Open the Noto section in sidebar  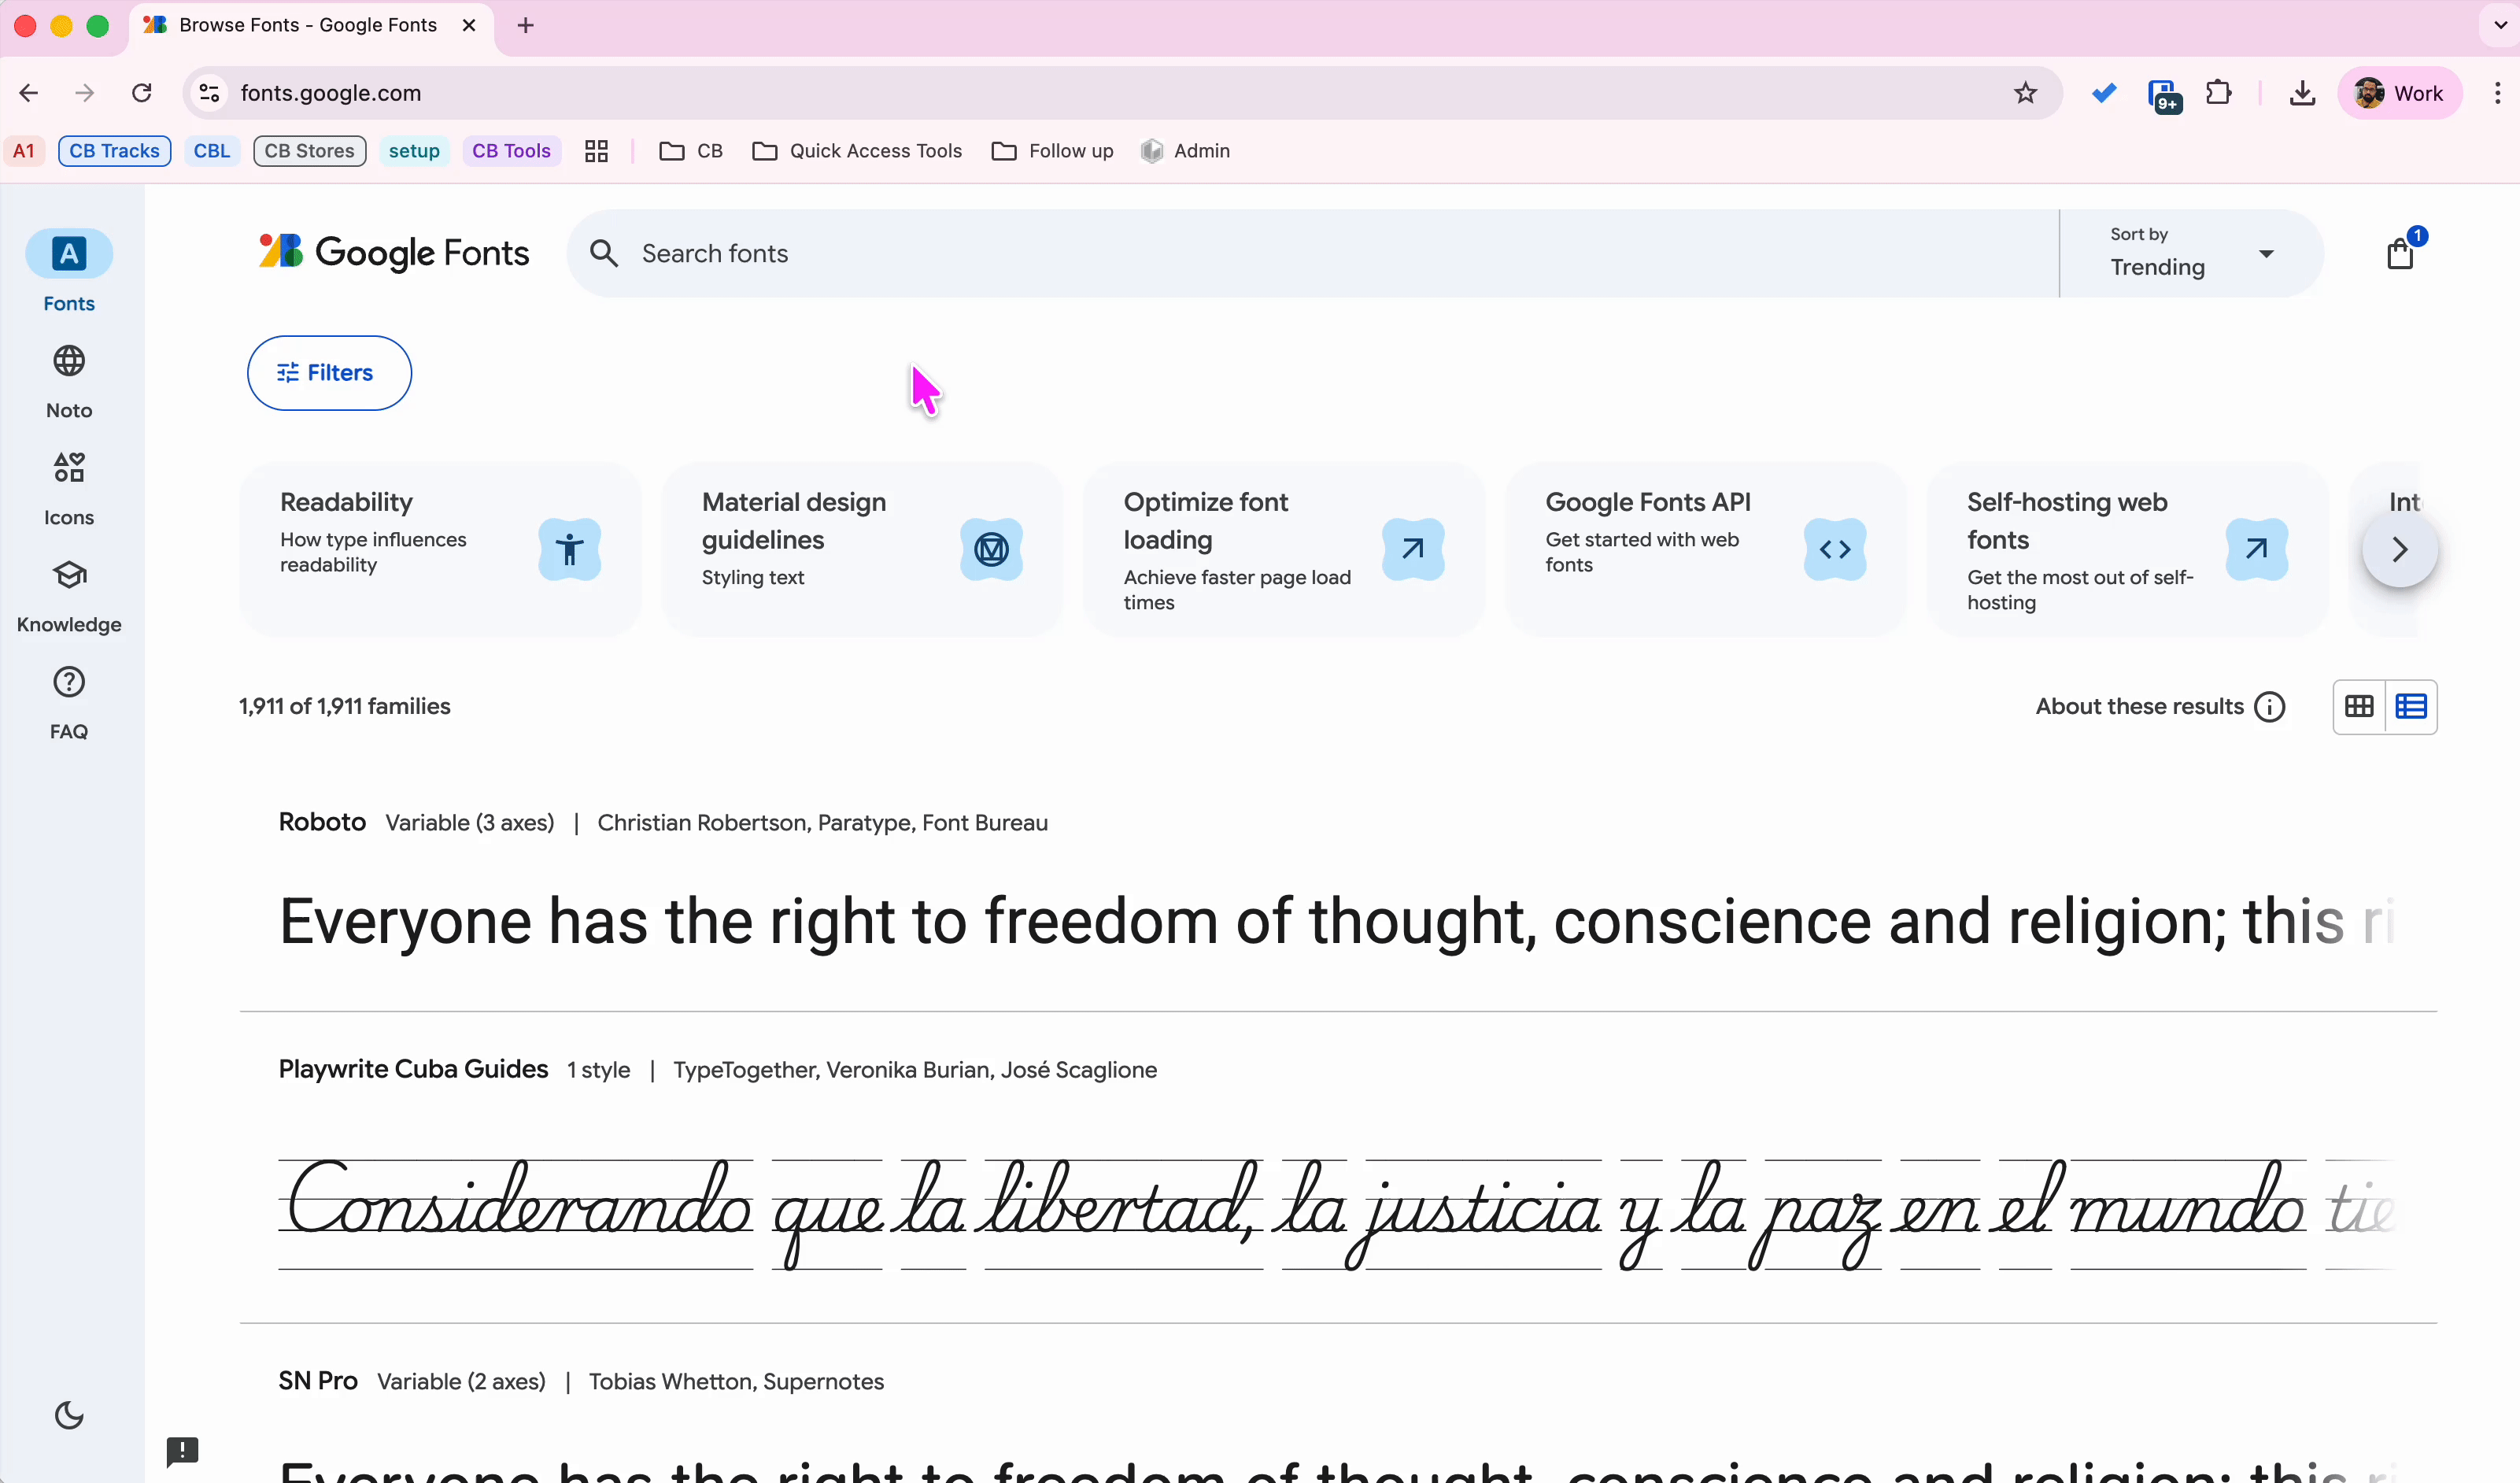[69, 380]
